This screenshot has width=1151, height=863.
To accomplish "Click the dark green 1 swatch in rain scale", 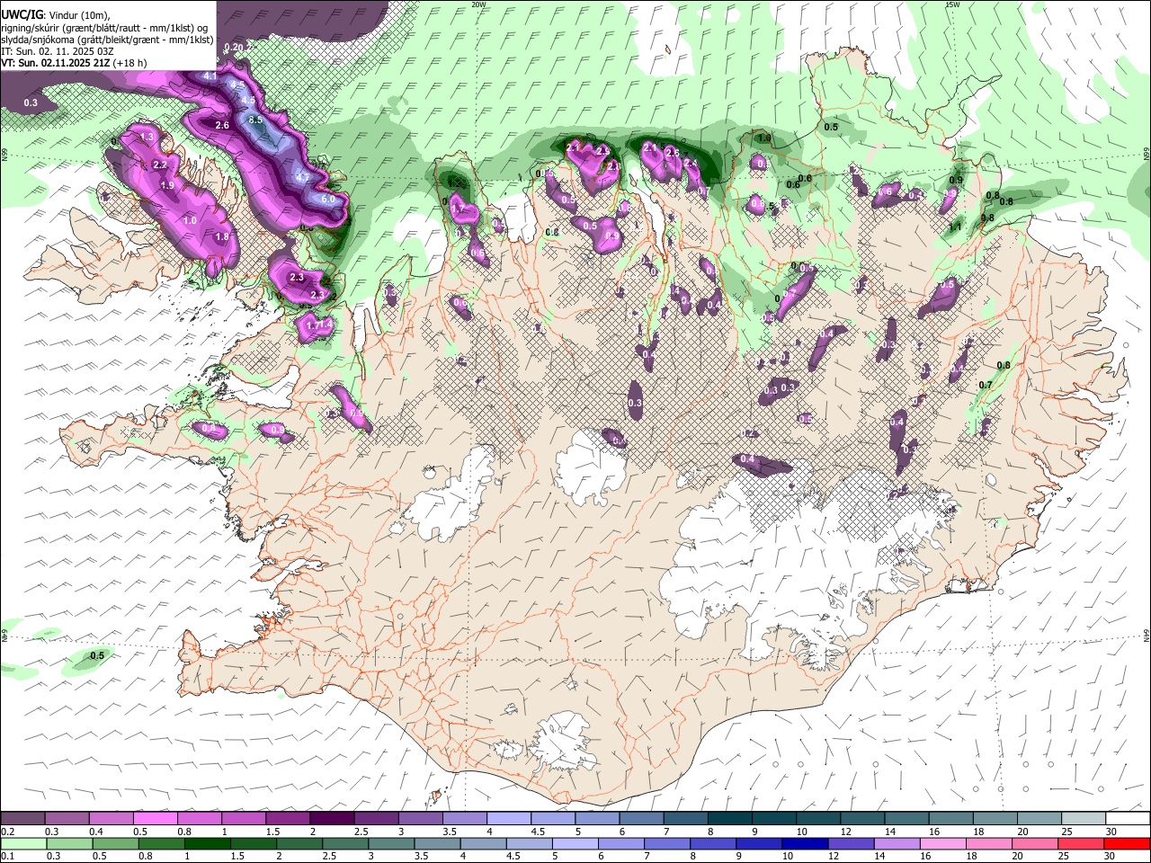I will (x=207, y=843).
